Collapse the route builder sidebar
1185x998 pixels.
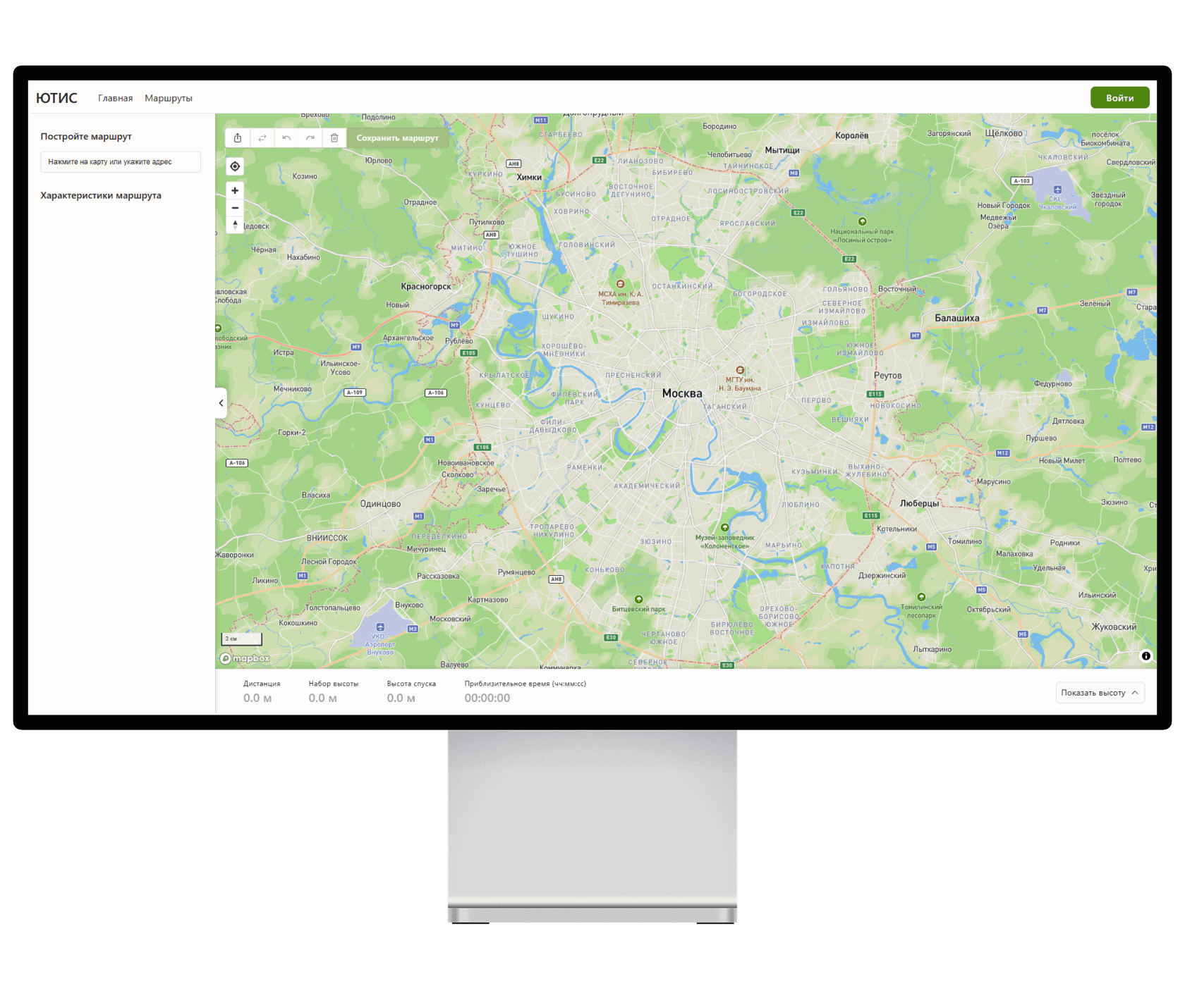point(221,403)
